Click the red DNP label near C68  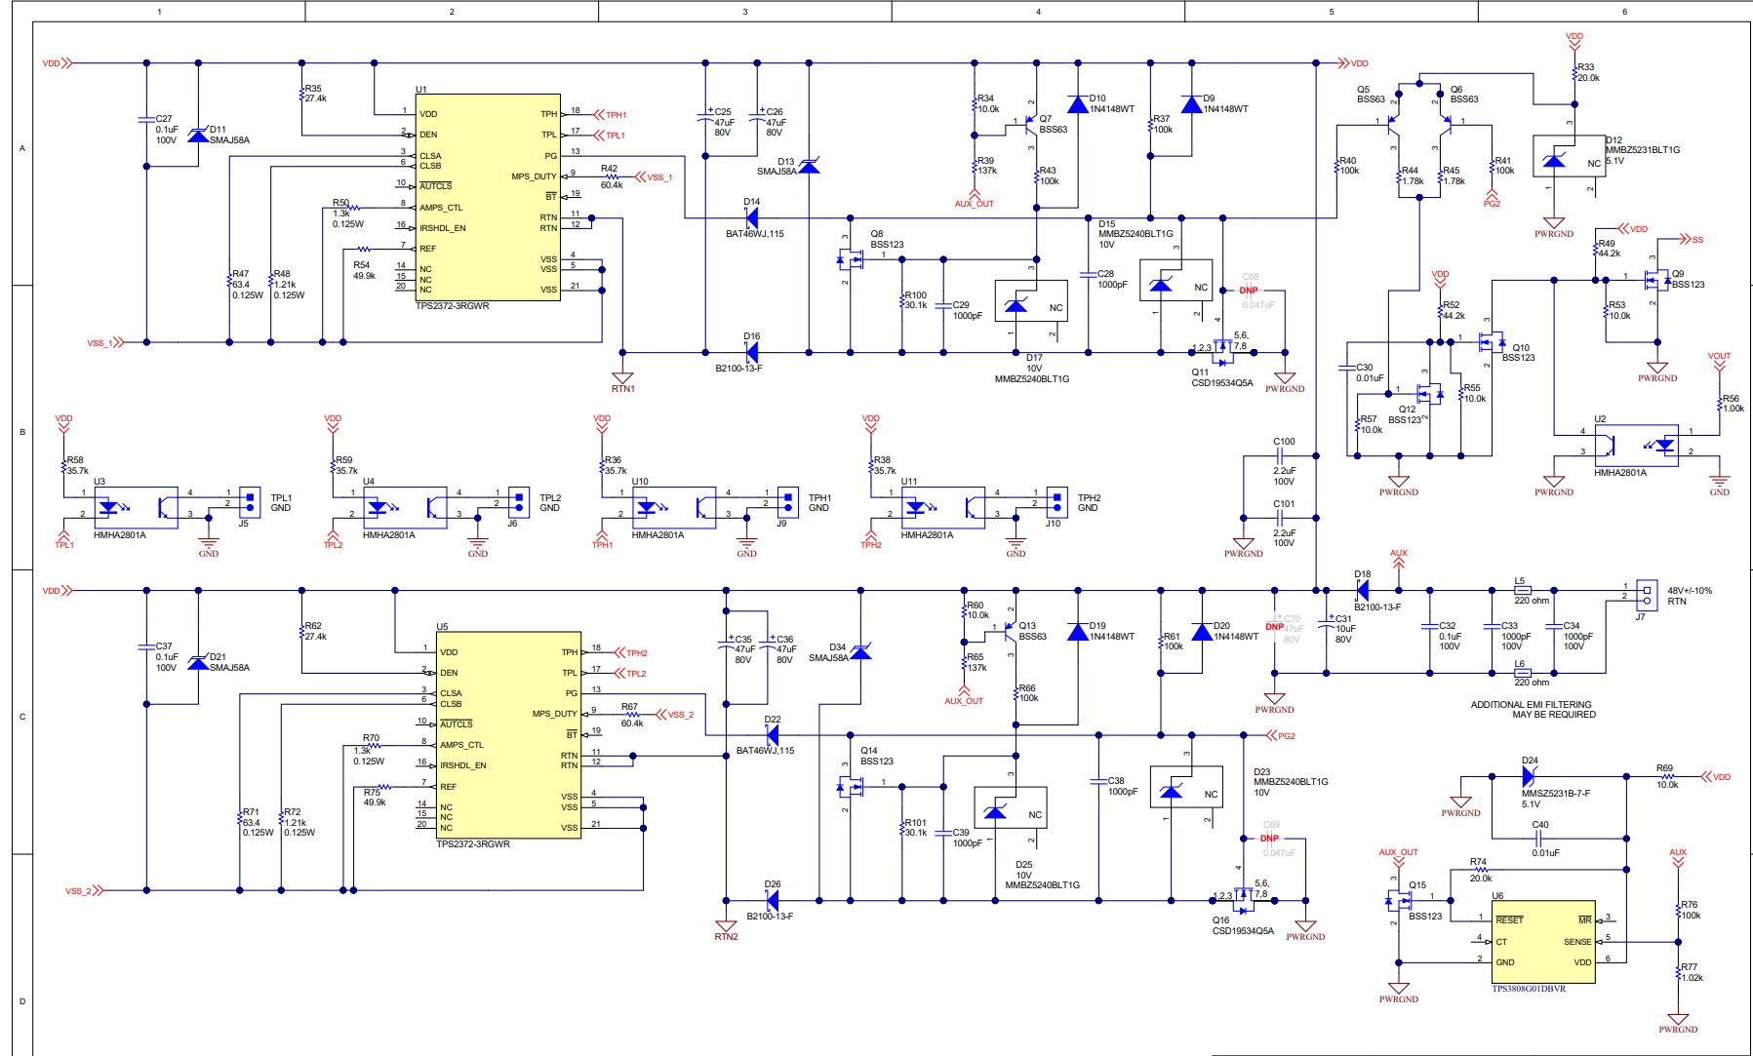click(1248, 291)
